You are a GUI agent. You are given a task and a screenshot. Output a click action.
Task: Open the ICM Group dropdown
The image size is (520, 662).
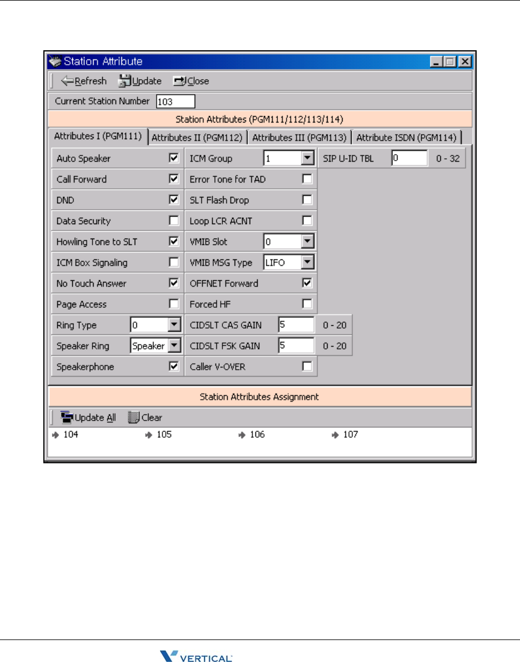point(307,158)
